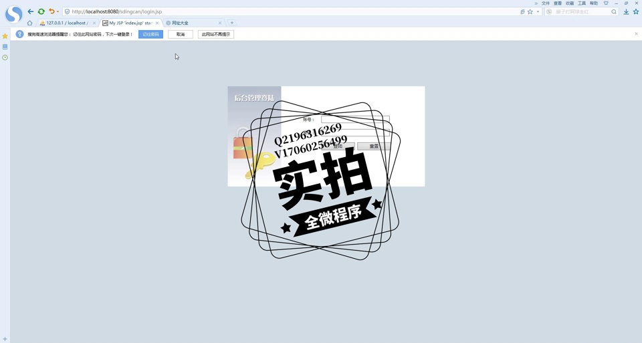Open the favorites star in left sidebar

point(5,36)
